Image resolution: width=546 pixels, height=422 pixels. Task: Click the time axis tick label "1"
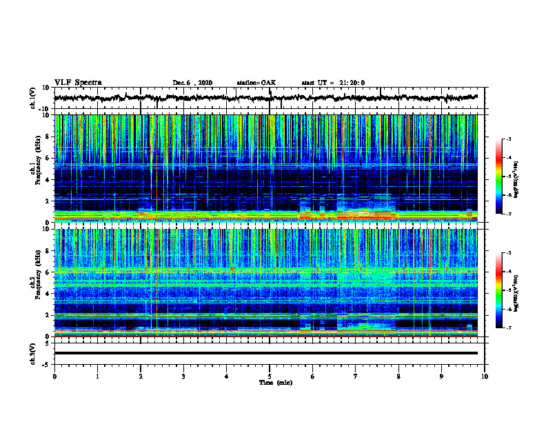click(x=97, y=376)
